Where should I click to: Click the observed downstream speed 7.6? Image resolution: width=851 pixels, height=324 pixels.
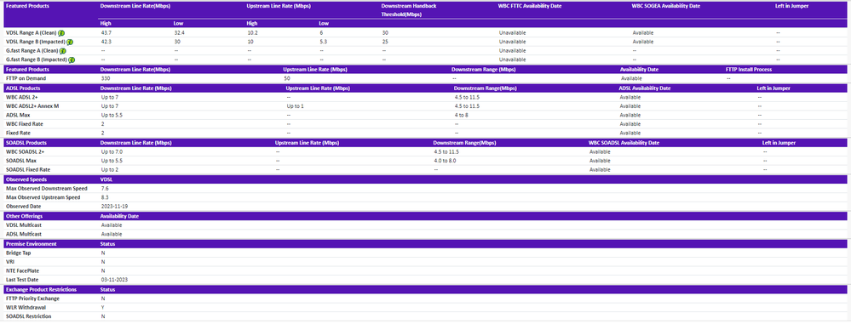tap(105, 189)
